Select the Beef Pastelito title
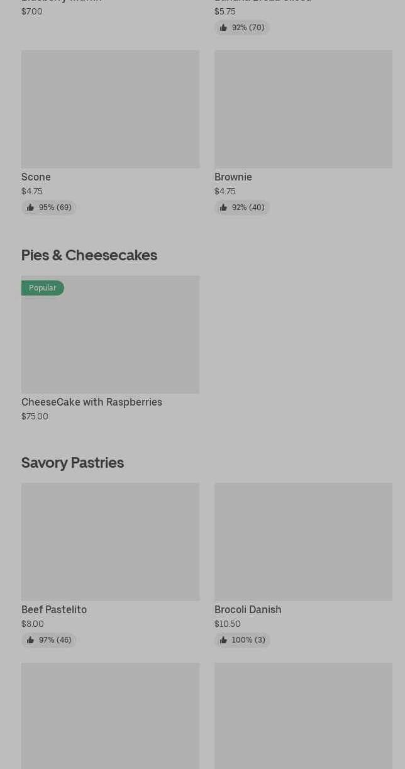Viewport: 405px width, 769px height. tap(54, 610)
